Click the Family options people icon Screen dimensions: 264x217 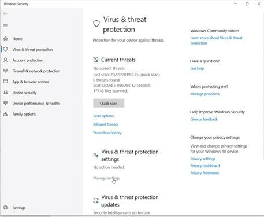click(6, 114)
